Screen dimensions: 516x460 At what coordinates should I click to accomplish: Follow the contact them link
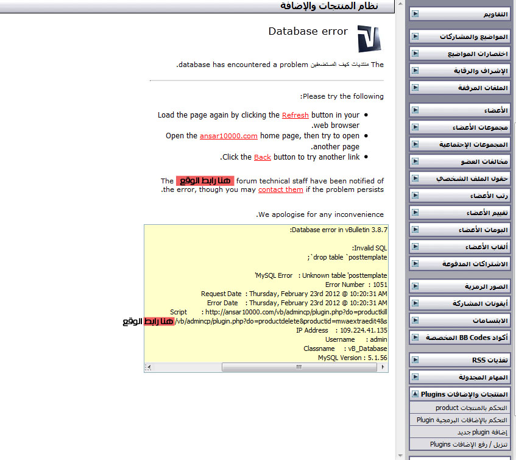(280, 189)
